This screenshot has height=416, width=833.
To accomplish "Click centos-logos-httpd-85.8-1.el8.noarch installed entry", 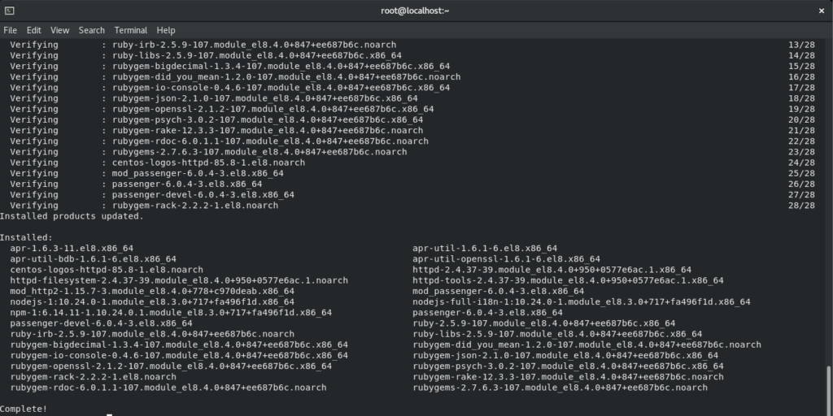I will click(x=107, y=270).
